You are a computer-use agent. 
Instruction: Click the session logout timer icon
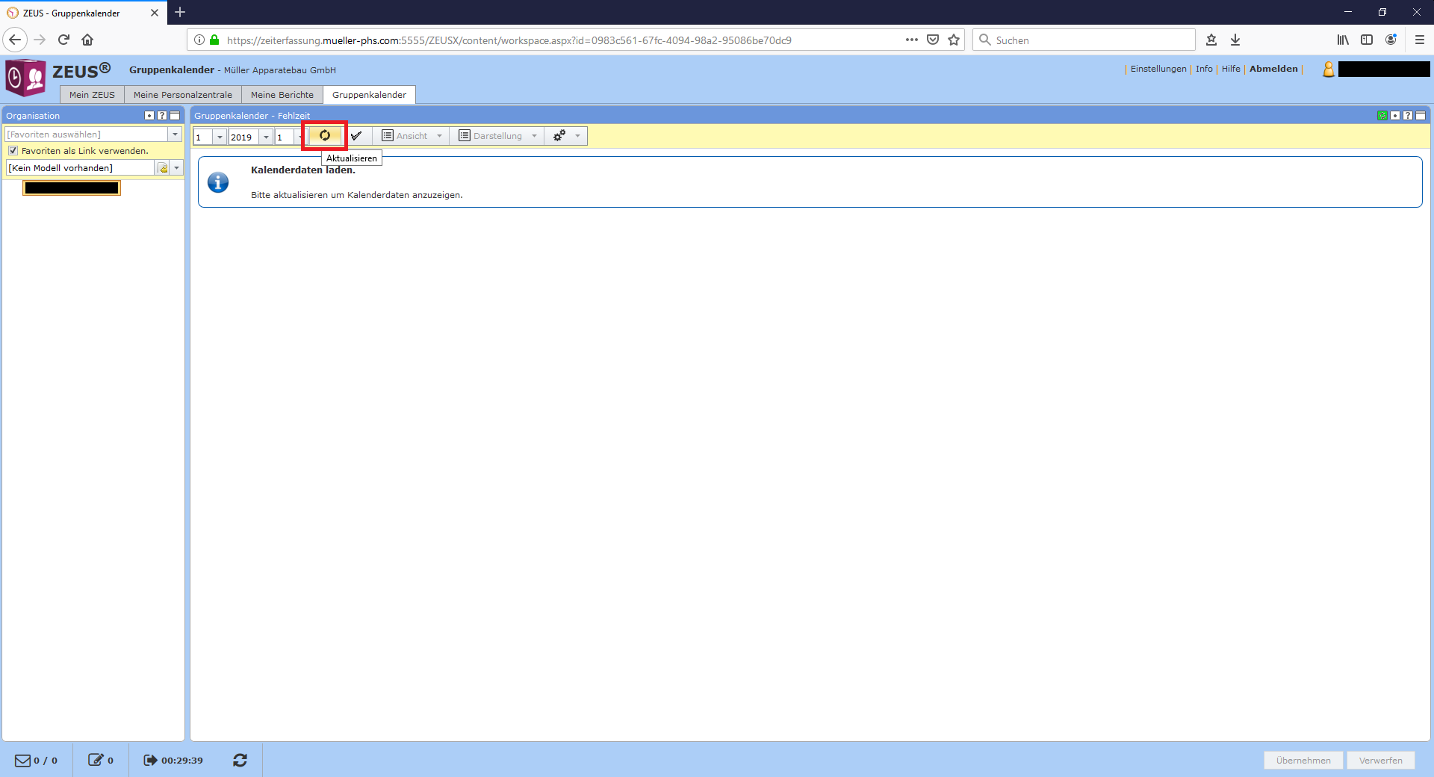click(150, 760)
